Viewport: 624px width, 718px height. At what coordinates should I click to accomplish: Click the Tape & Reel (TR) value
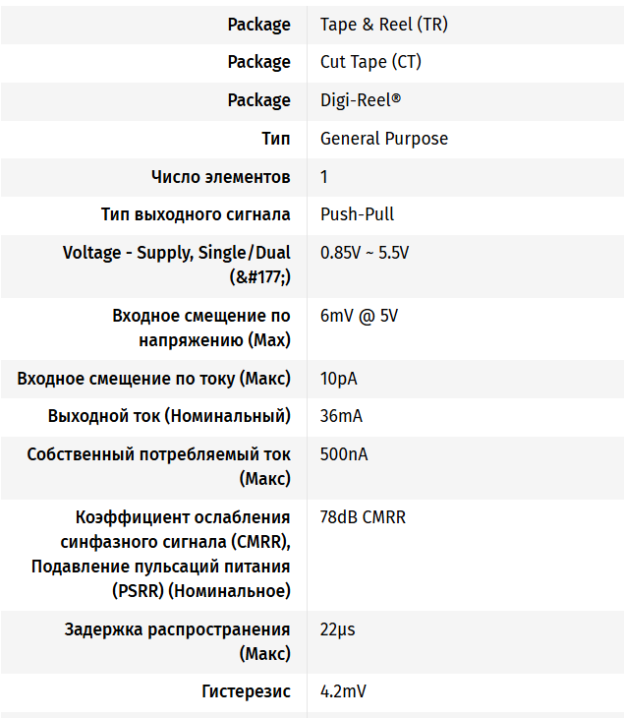click(x=383, y=25)
